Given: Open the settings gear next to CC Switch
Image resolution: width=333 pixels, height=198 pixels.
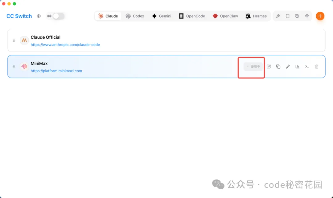Looking at the screenshot, I should point(39,16).
